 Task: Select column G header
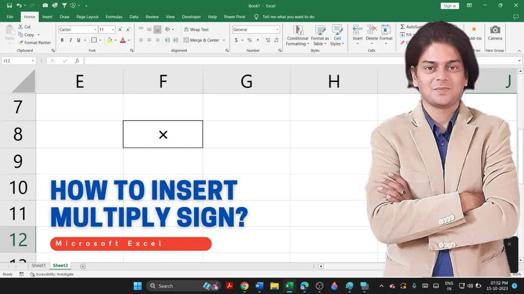point(246,82)
